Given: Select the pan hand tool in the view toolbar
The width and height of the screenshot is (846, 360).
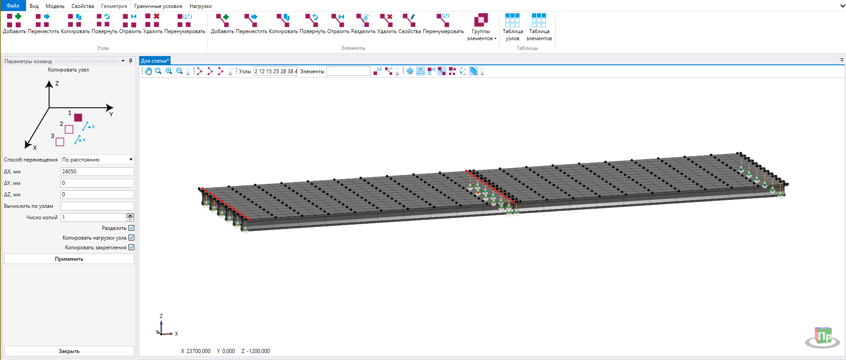Looking at the screenshot, I should click(x=148, y=71).
